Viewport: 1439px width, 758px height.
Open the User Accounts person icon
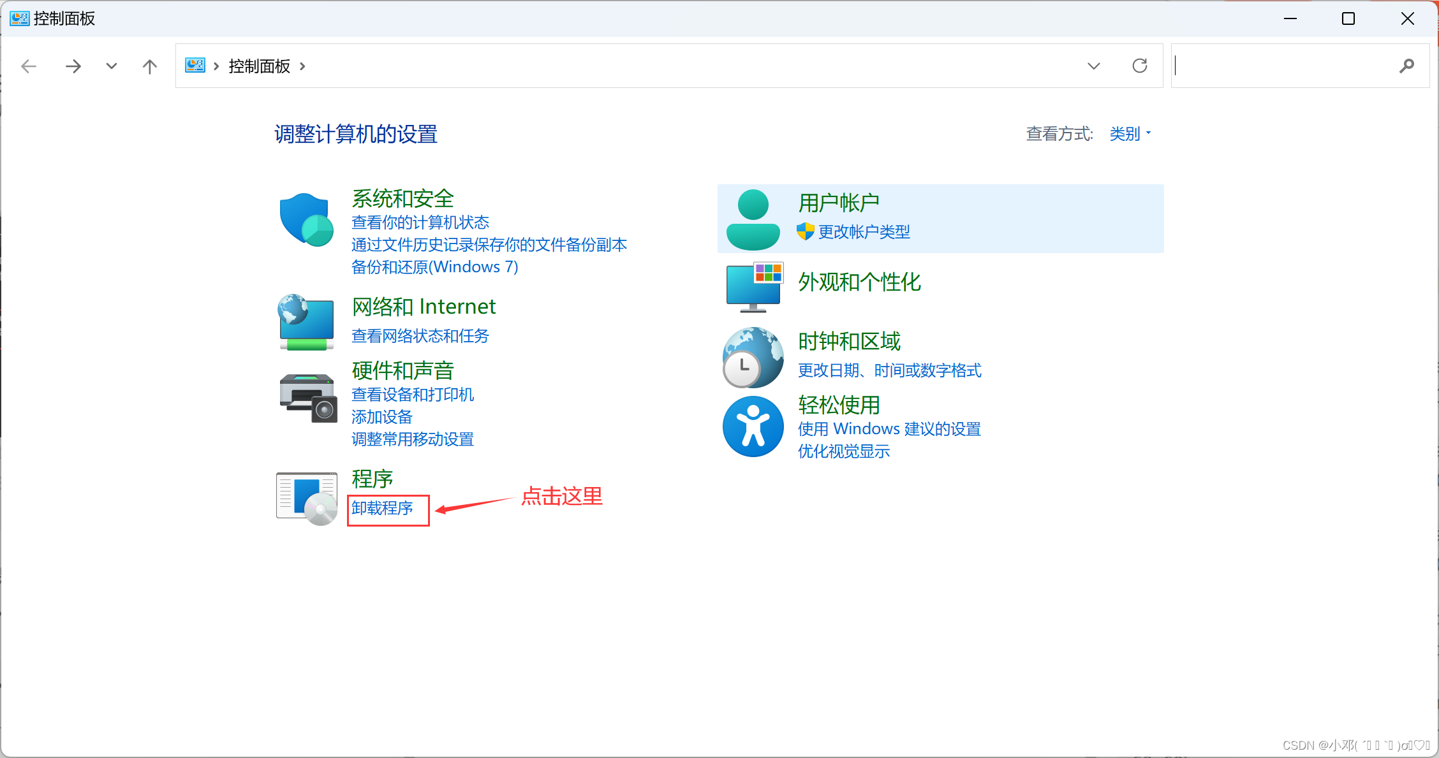click(x=753, y=219)
